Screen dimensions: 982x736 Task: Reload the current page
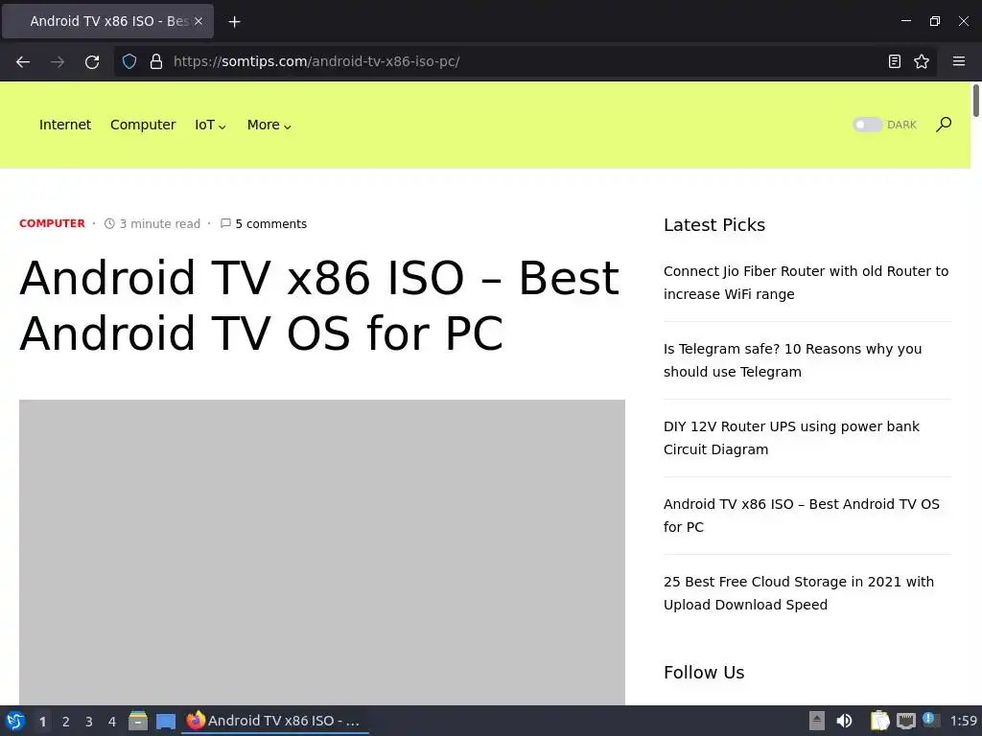coord(92,62)
